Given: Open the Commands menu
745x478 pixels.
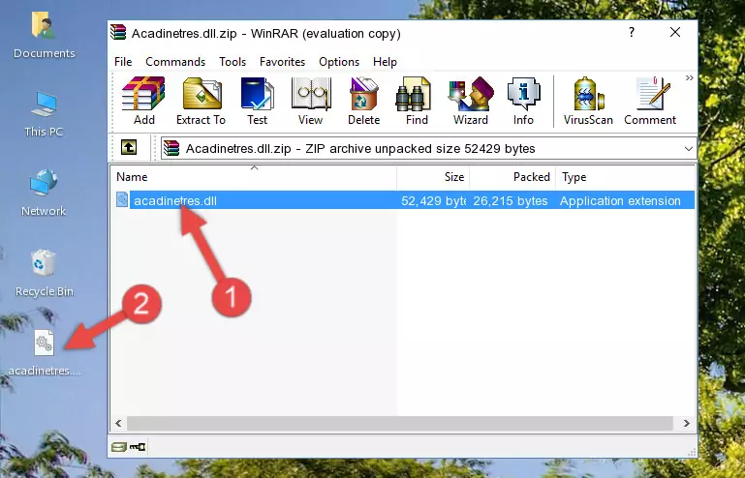Looking at the screenshot, I should pos(175,62).
